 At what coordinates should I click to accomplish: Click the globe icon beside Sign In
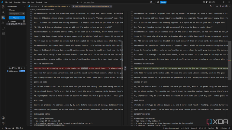pyautogui.click(x=158, y=2)
